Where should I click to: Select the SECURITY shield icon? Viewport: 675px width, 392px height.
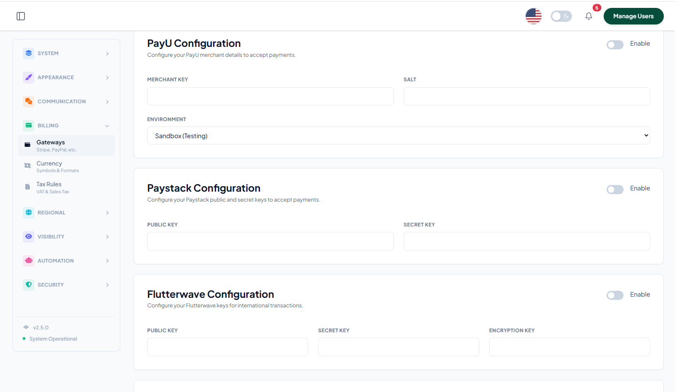28,285
